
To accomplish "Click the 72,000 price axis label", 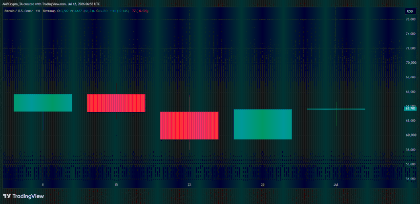I will [411, 48].
